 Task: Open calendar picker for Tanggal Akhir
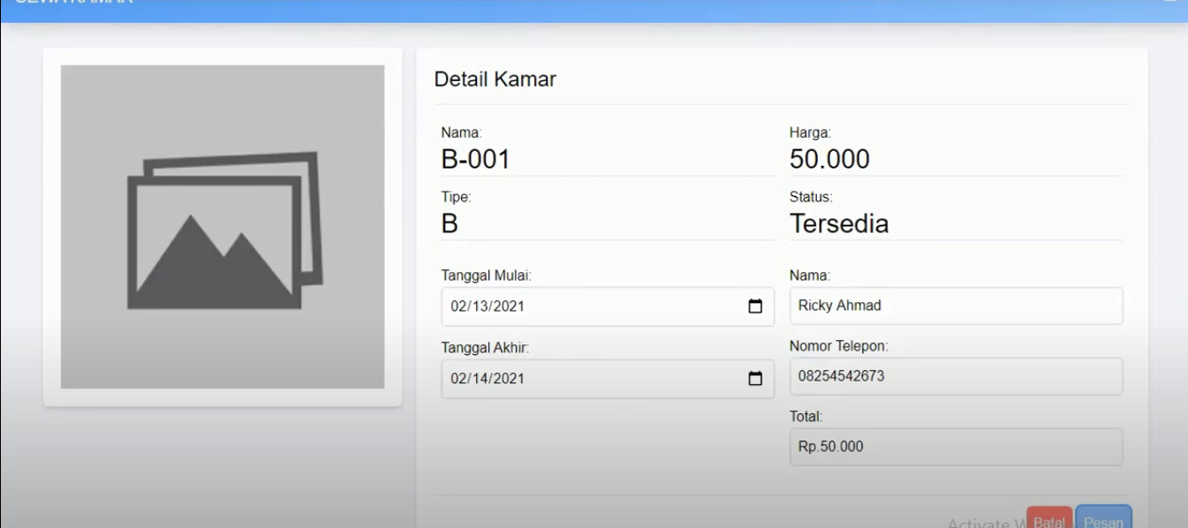click(755, 378)
